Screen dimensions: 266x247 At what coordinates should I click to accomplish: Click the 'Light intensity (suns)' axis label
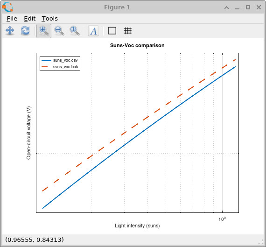click(x=137, y=226)
